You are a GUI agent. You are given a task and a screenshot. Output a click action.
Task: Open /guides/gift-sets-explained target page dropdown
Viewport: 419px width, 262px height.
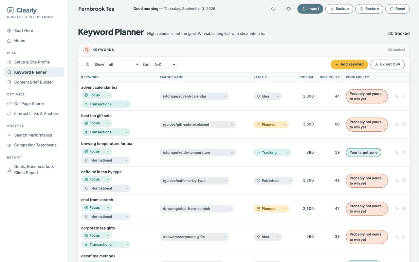point(198,124)
